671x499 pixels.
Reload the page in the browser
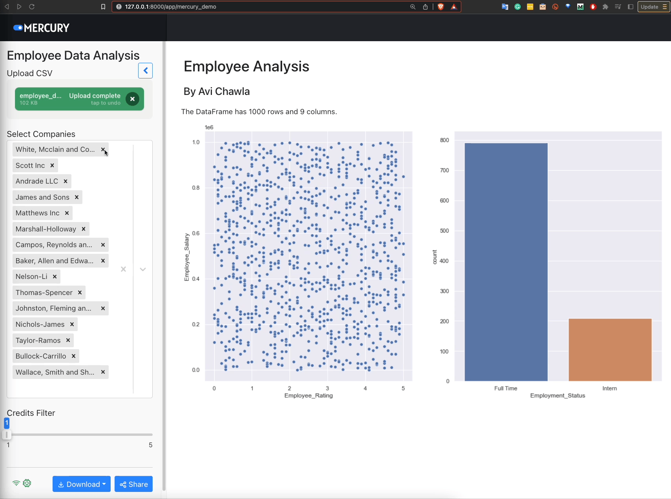coord(32,7)
